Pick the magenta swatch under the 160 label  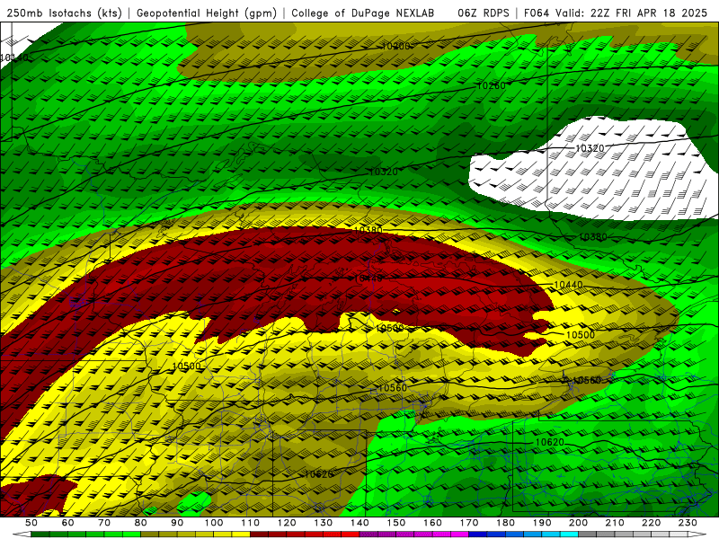pyautogui.click(x=441, y=535)
